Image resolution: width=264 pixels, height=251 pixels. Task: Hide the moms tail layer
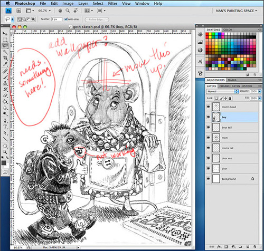pos(209,148)
